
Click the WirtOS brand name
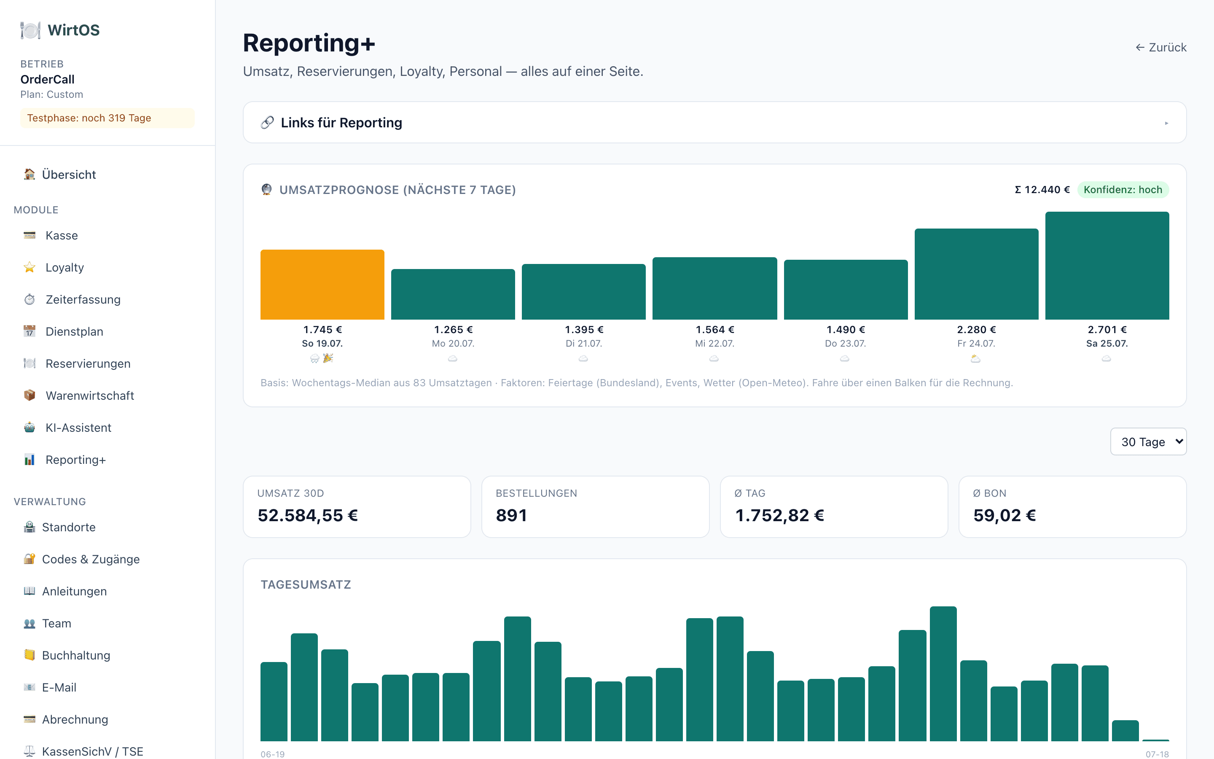click(x=74, y=30)
